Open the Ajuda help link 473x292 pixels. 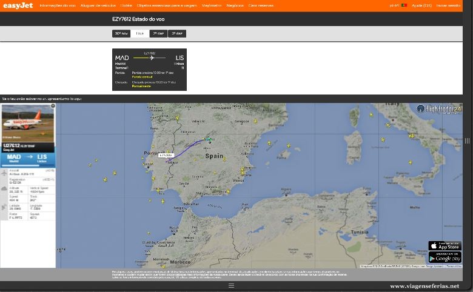tap(421, 5)
